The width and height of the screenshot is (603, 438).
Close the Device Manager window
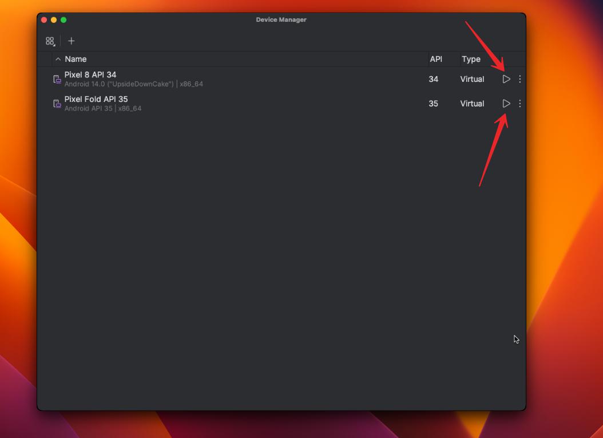44,19
